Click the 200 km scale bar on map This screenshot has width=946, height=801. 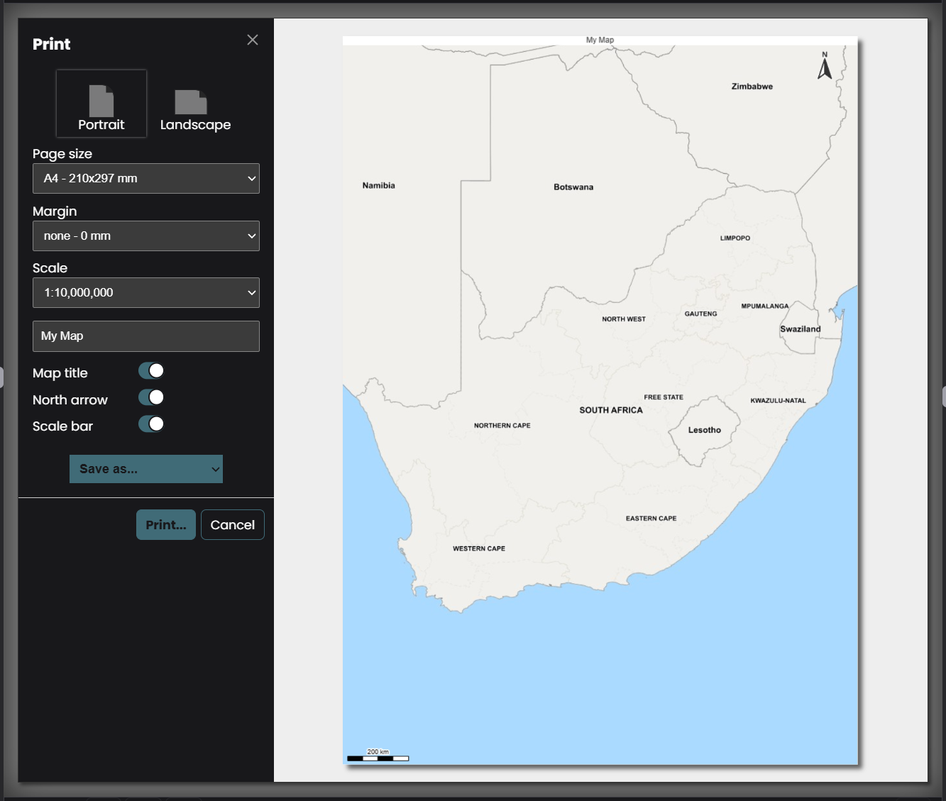click(378, 756)
